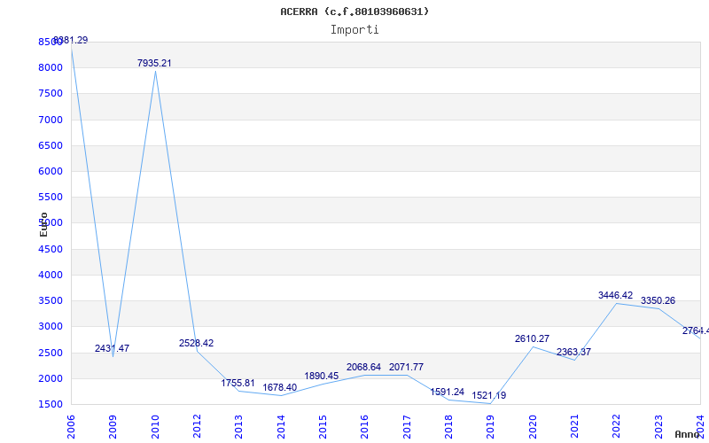This screenshot has width=709, height=443.
Task: Click the 7500 y-axis tick label
Action: pos(51,94)
